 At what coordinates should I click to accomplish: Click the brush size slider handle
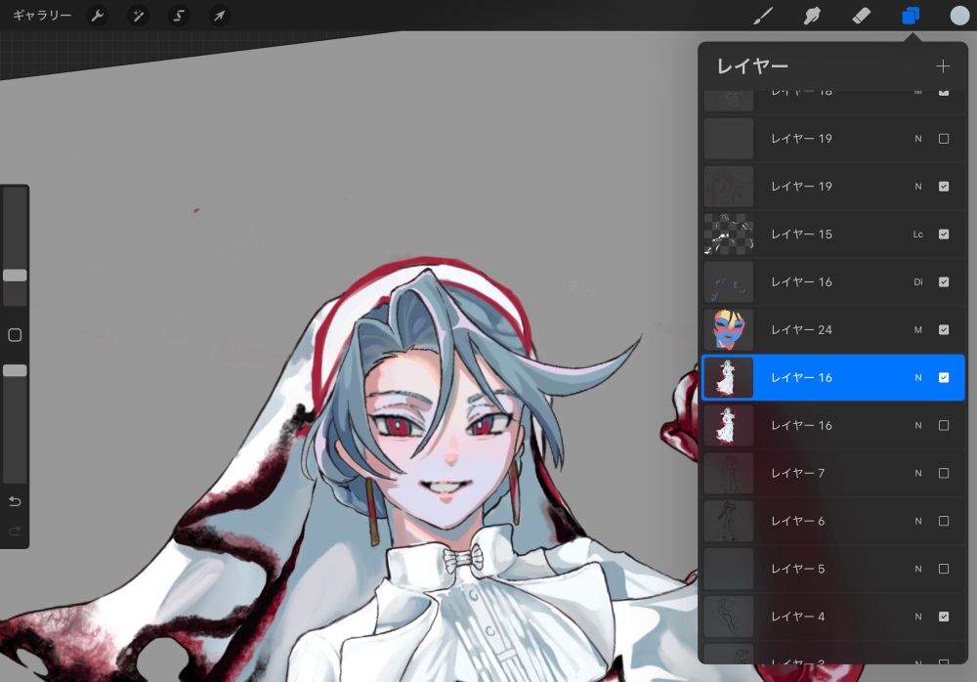[x=15, y=275]
